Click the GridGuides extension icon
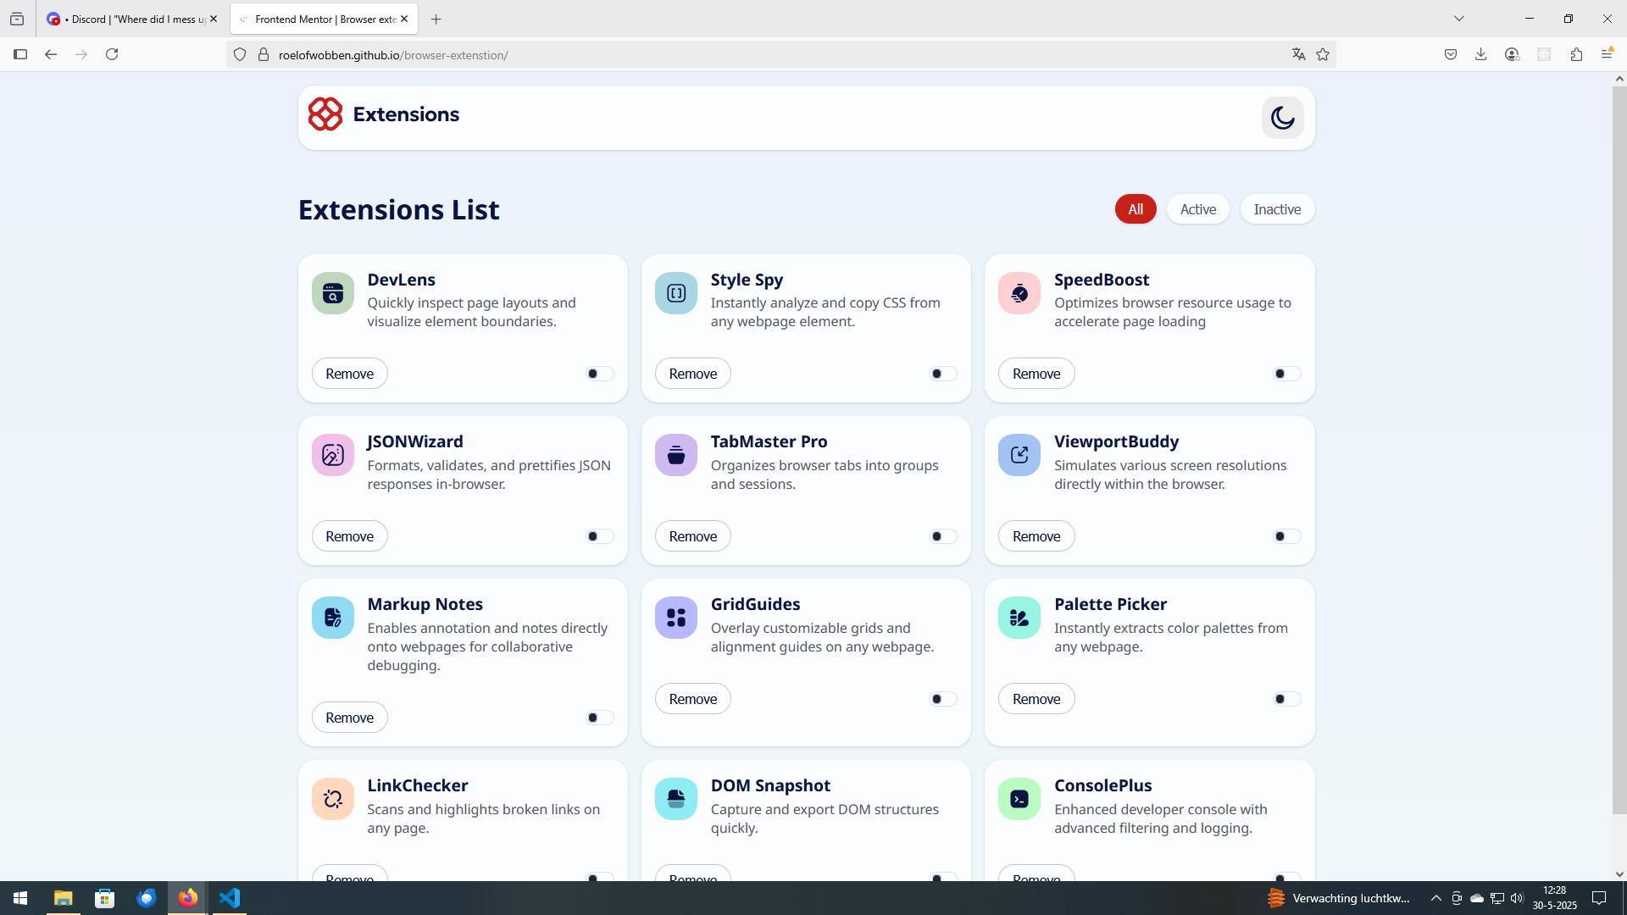This screenshot has width=1627, height=915. pos(675,618)
